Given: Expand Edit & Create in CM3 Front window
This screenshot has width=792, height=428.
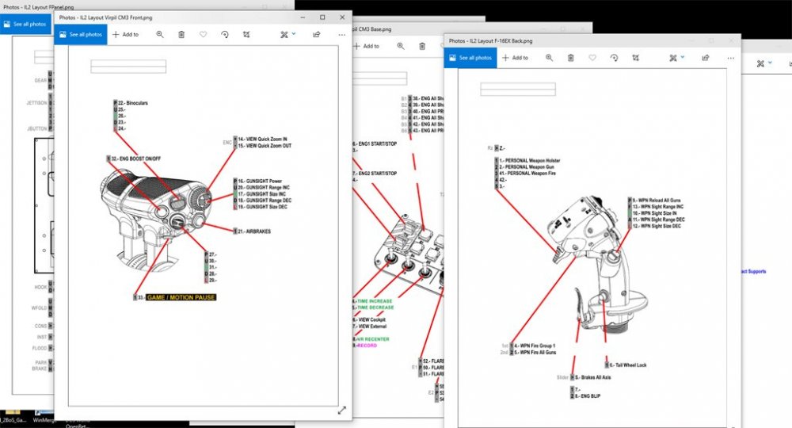Looking at the screenshot, I should tap(287, 35).
